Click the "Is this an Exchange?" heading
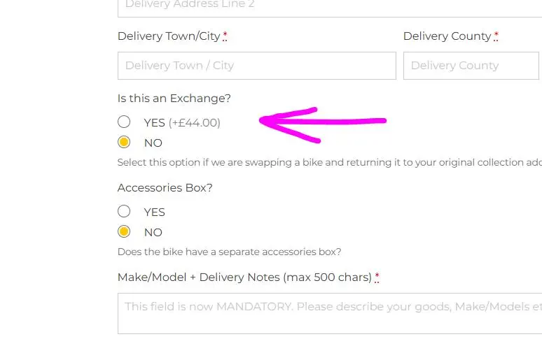 [174, 99]
